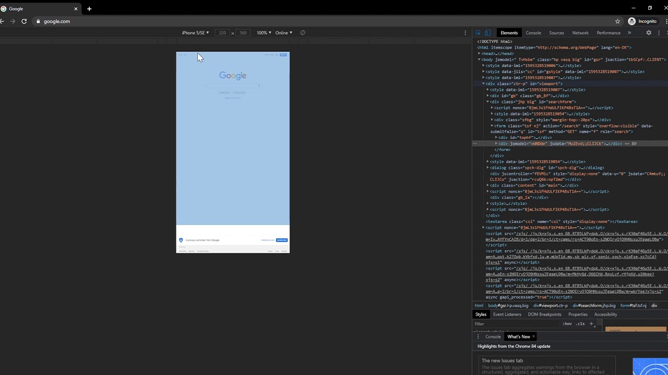Select the Accessibility pane tab
Viewport: 668px width, 375px height.
pyautogui.click(x=605, y=315)
